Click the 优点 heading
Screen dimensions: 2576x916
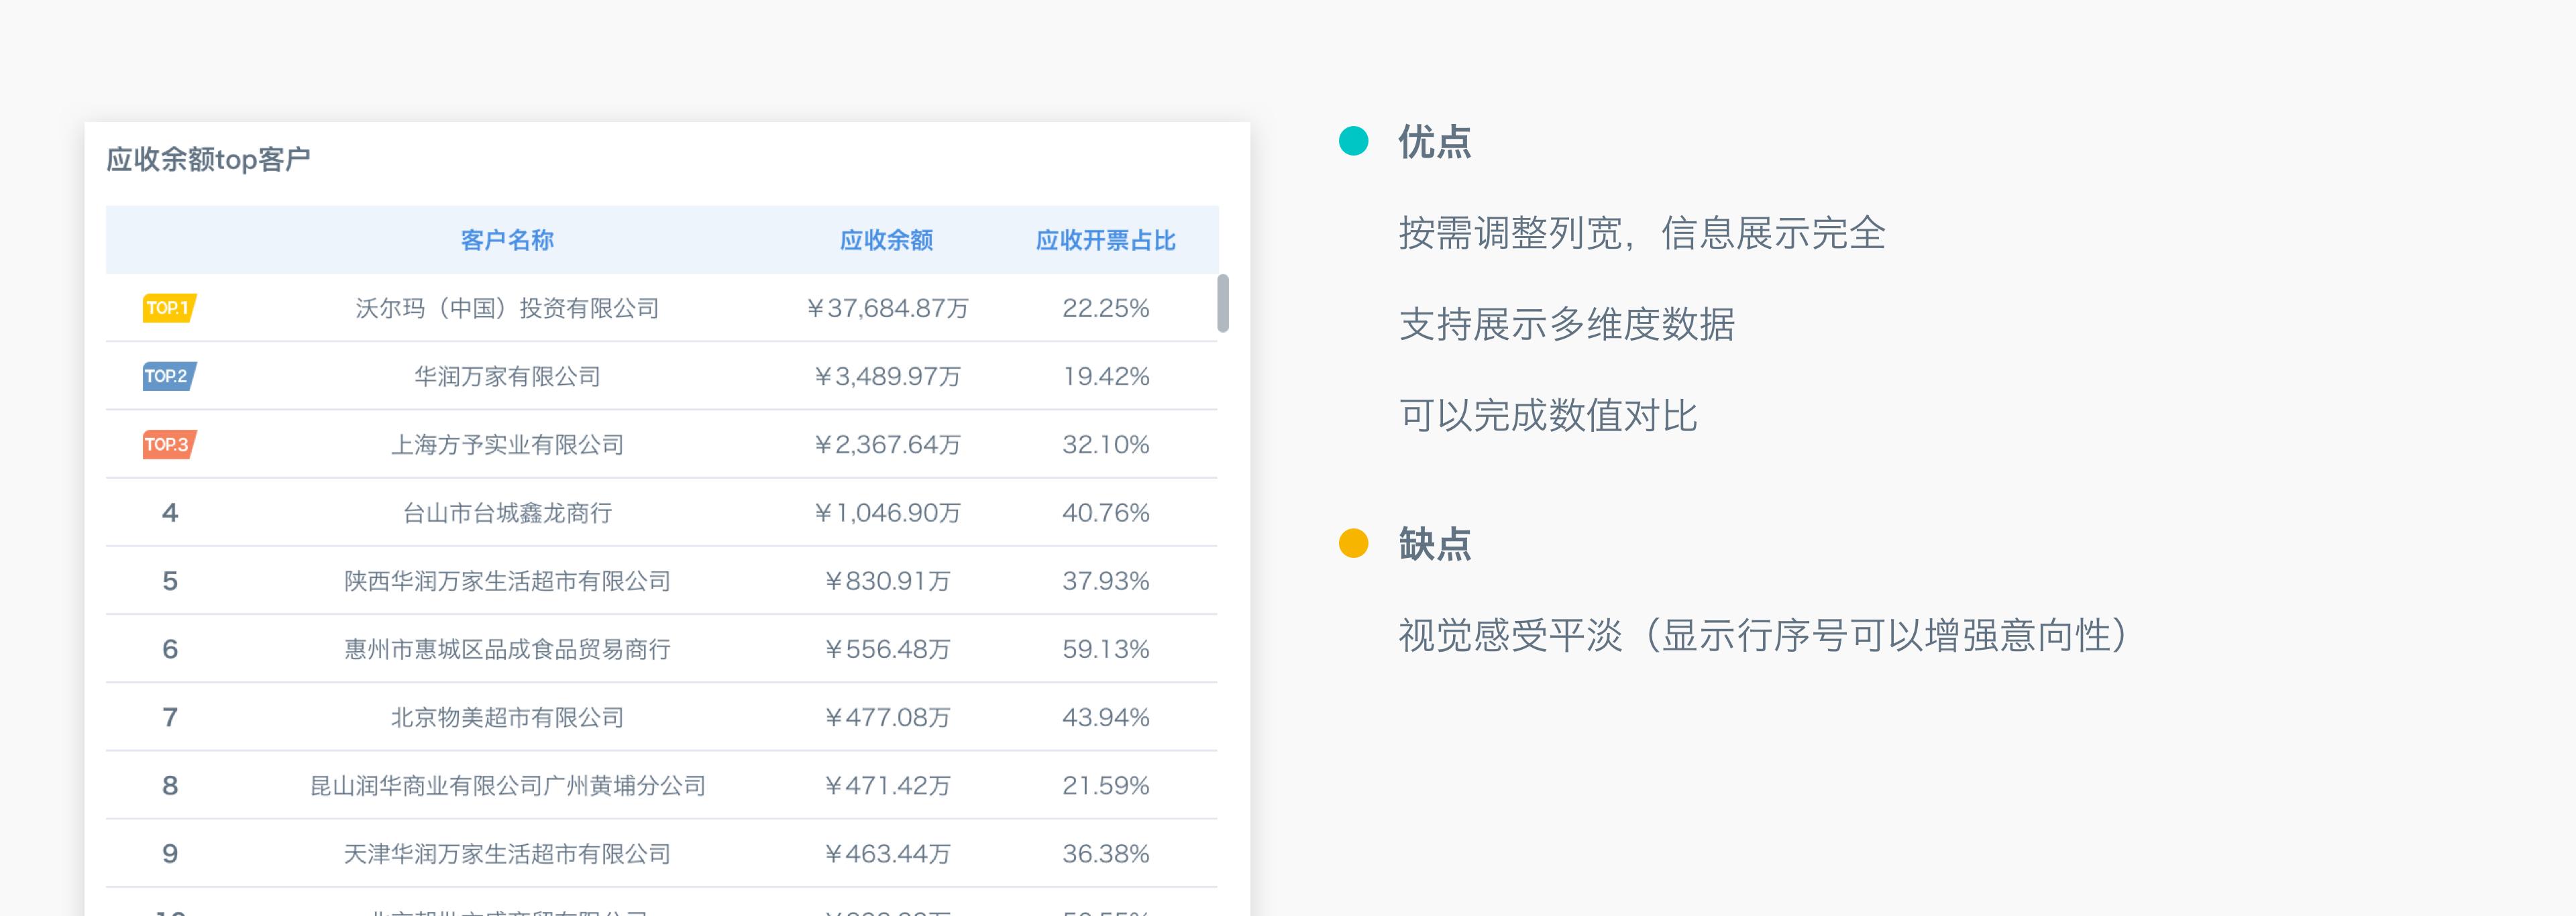pyautogui.click(x=1434, y=142)
